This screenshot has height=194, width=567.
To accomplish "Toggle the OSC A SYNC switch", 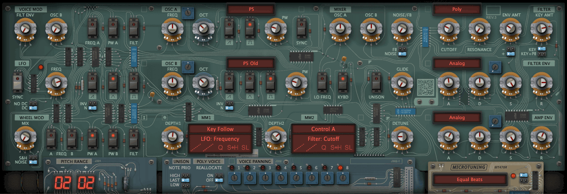I will coord(301,28).
